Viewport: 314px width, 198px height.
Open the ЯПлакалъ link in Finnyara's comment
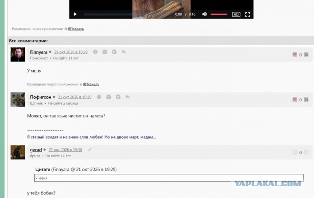point(91,84)
